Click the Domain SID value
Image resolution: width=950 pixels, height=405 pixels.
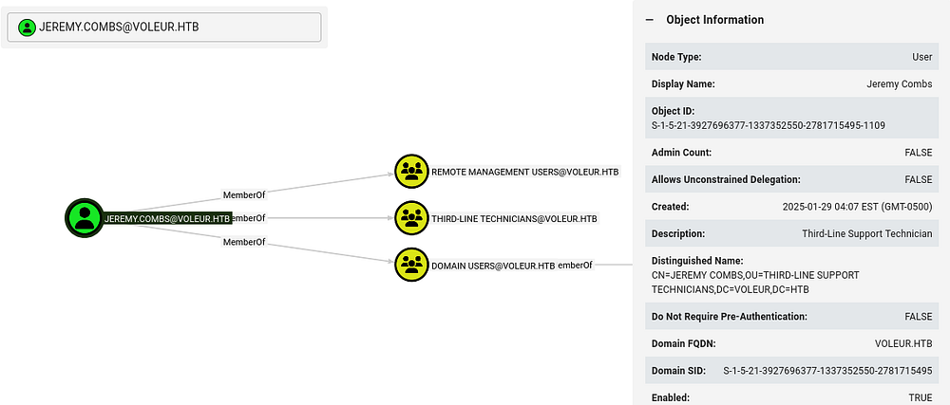(x=826, y=370)
